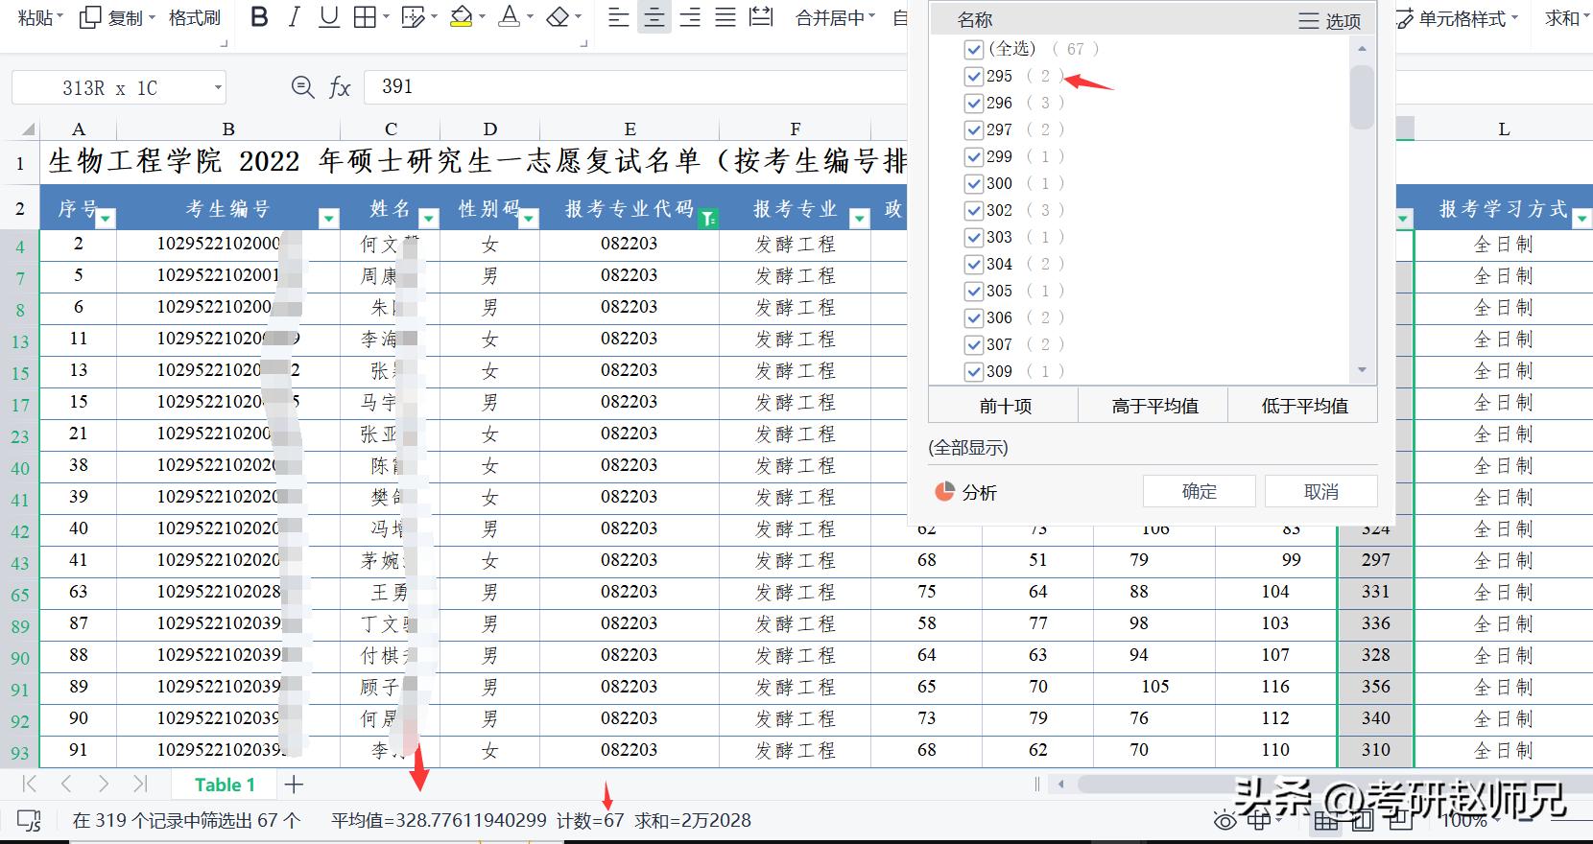Click the eraser clear icon
Screen dimensions: 1593x844
click(x=558, y=17)
